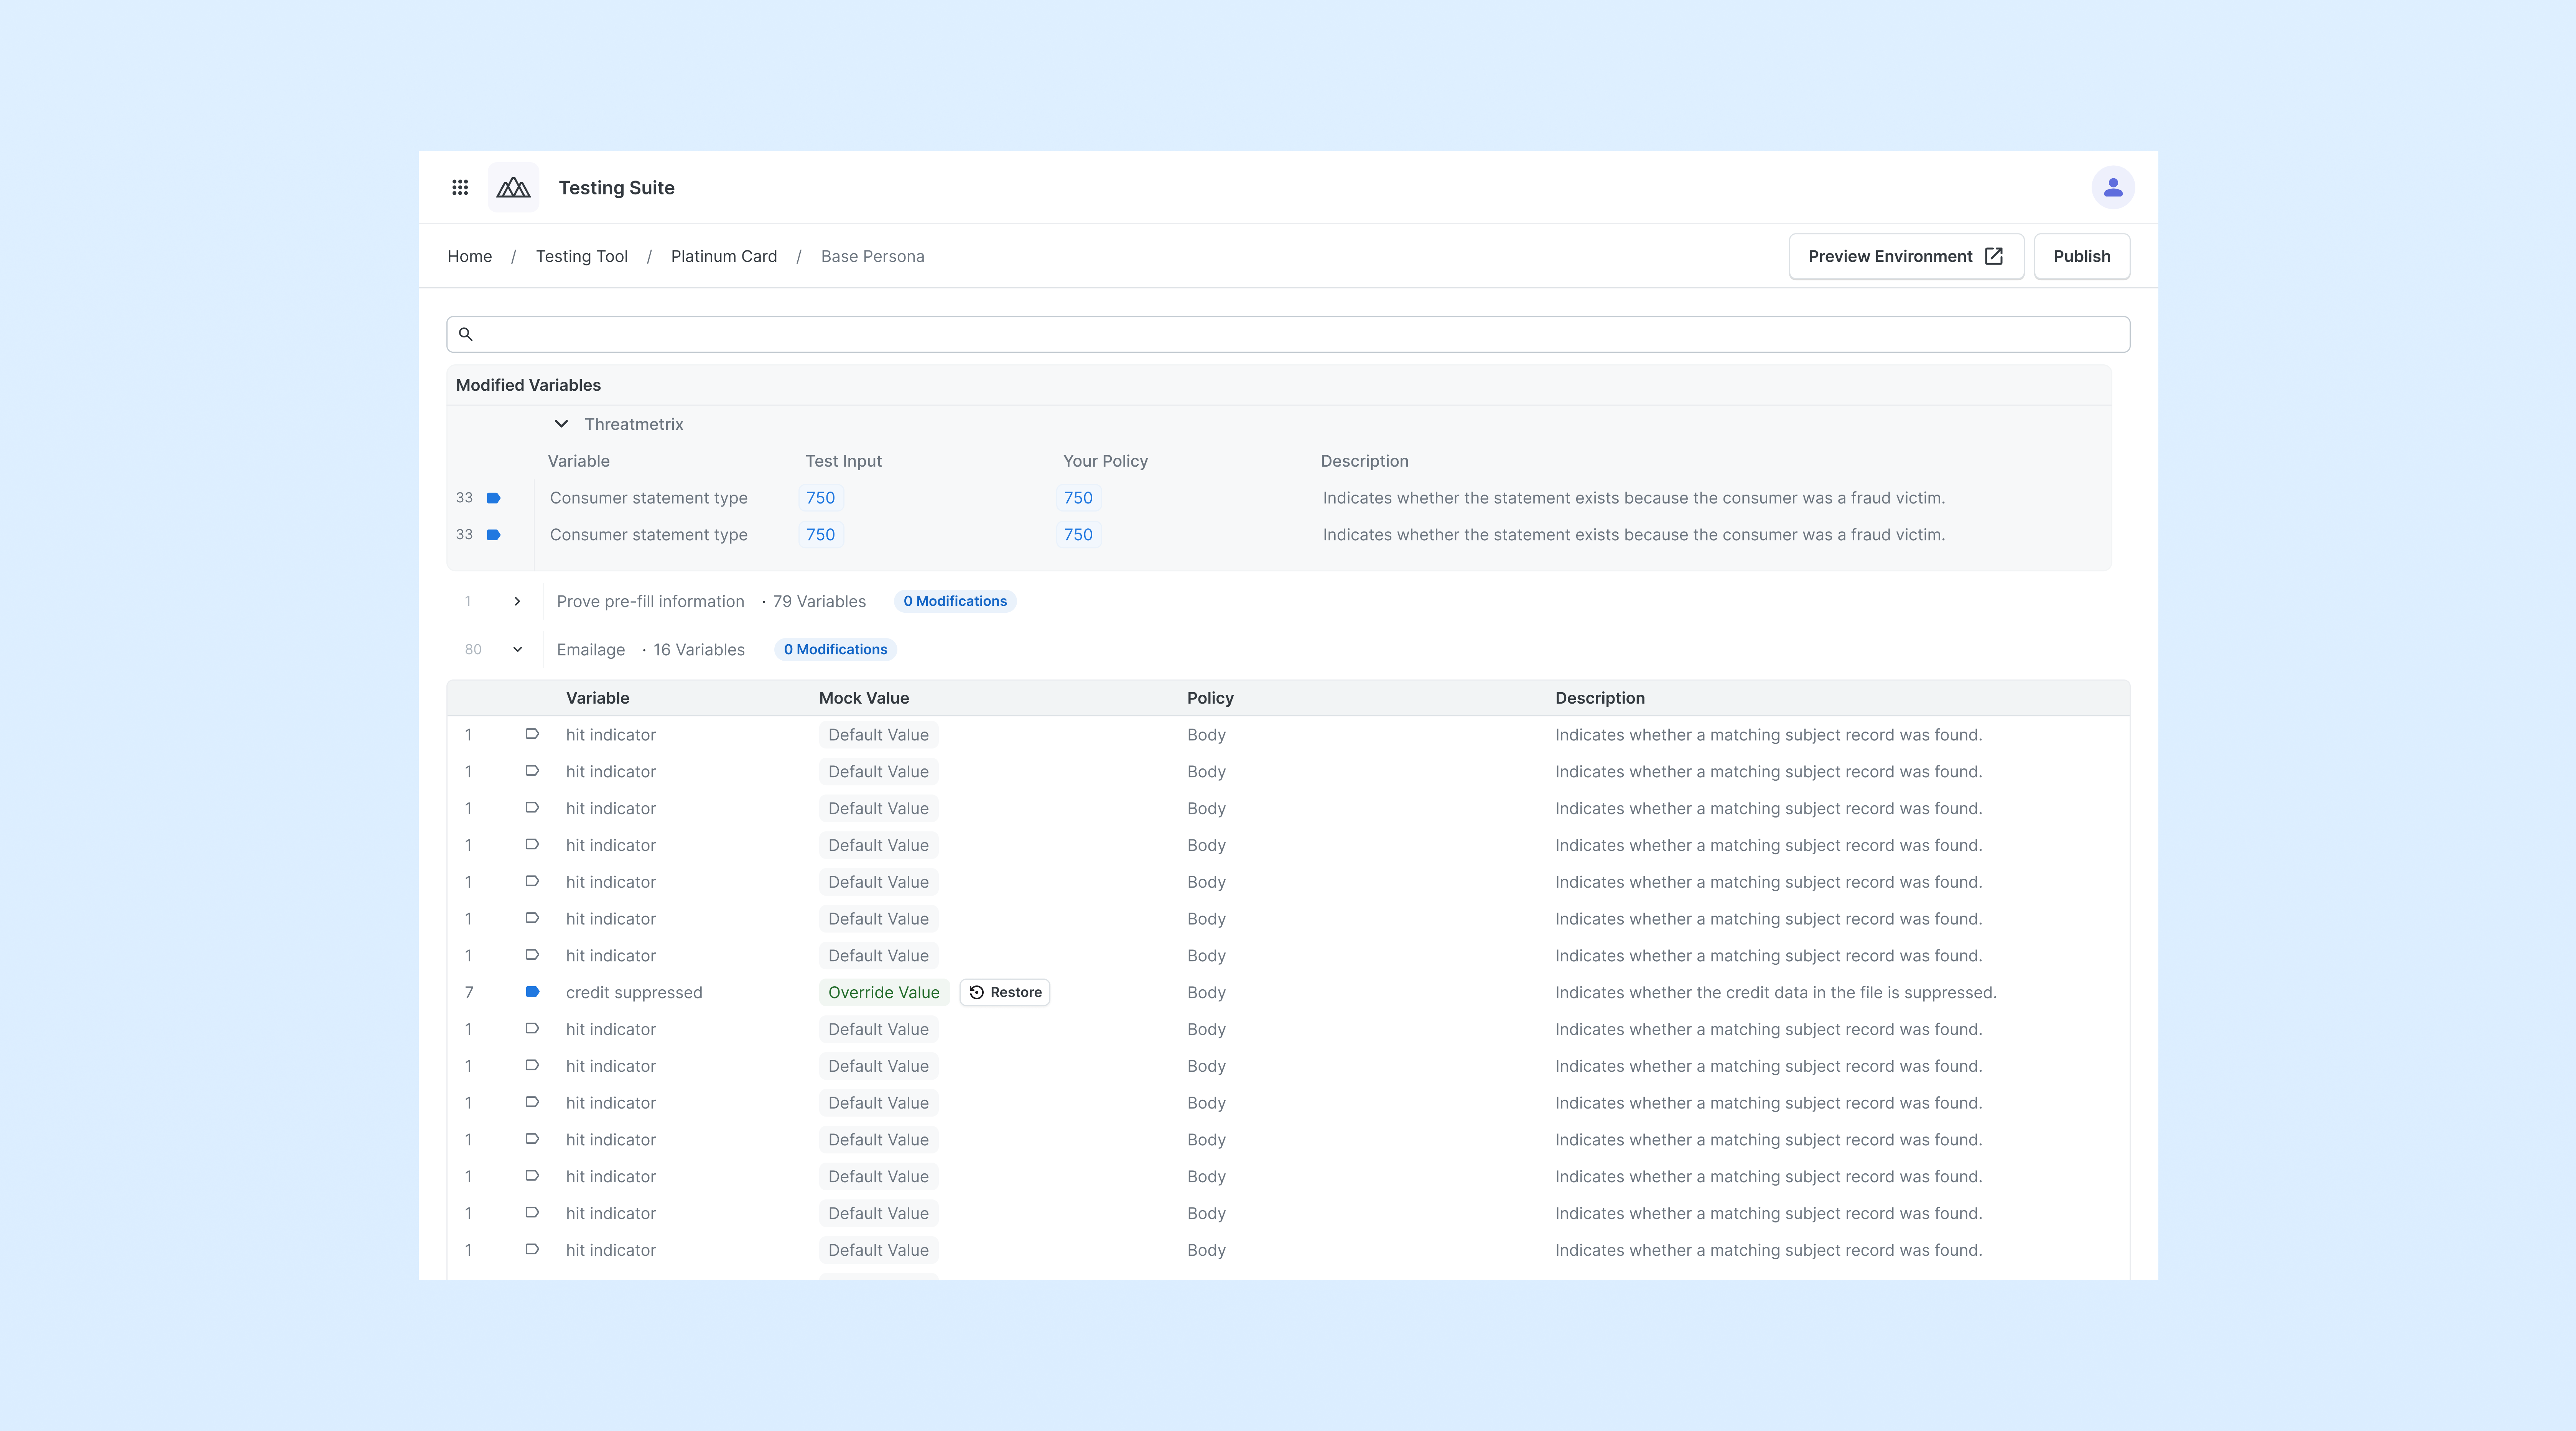The image size is (2576, 1431).
Task: Open the apps grid launcher icon
Action: point(460,187)
